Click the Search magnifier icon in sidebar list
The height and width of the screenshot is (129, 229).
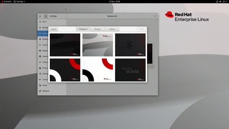pyautogui.click(x=40, y=45)
